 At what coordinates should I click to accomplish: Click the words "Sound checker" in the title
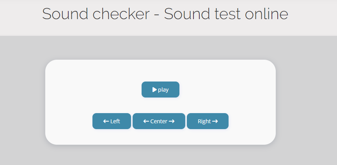pyautogui.click(x=96, y=14)
